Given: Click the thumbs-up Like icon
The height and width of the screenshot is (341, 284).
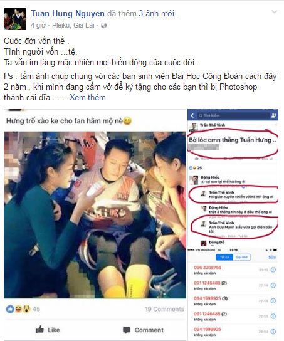Looking at the screenshot, I should pyautogui.click(x=39, y=330).
